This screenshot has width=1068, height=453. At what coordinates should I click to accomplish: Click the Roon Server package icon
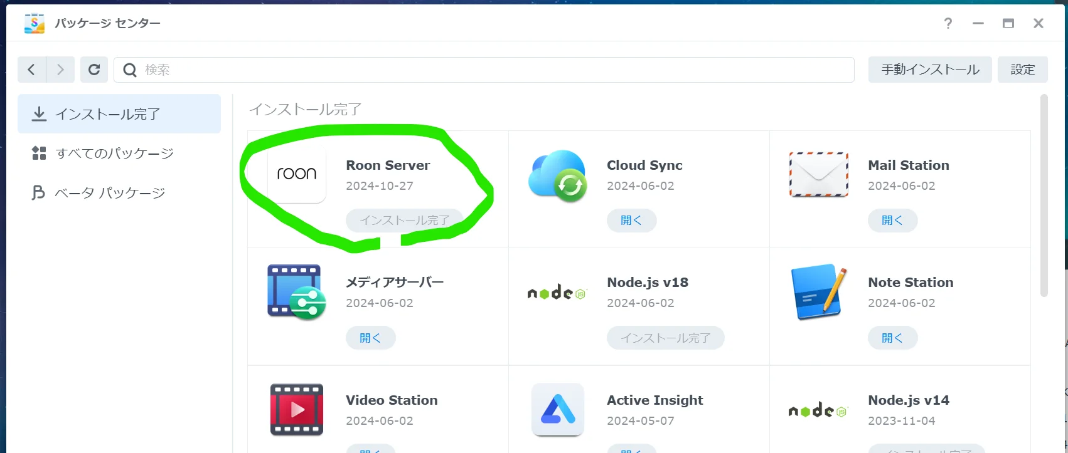[297, 174]
